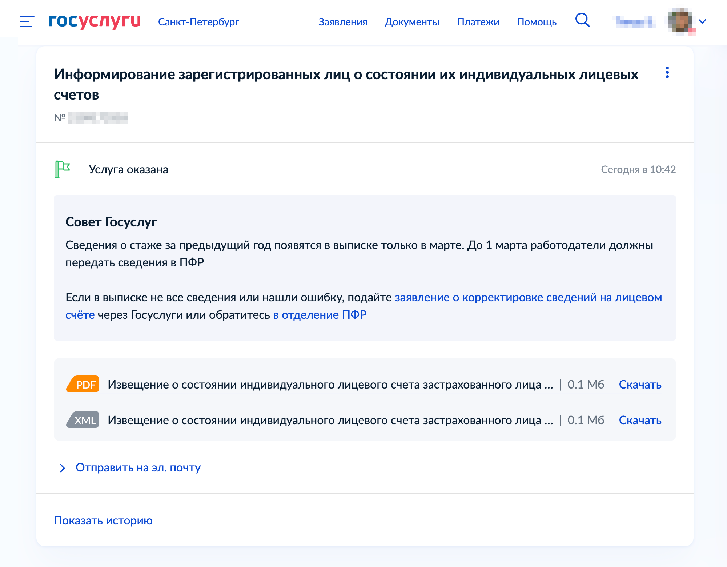Download the PDF notice file

pos(640,385)
